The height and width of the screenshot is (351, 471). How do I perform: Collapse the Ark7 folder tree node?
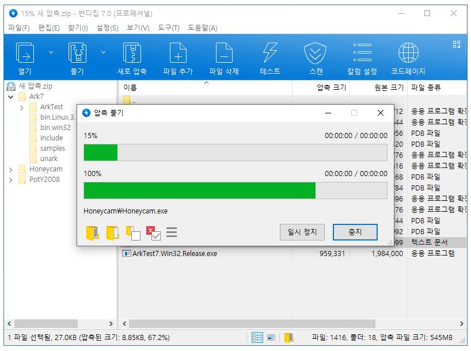pyautogui.click(x=11, y=97)
